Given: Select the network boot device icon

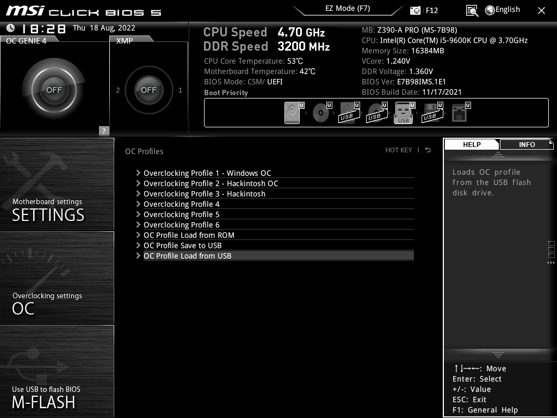Looking at the screenshot, I should [x=461, y=113].
